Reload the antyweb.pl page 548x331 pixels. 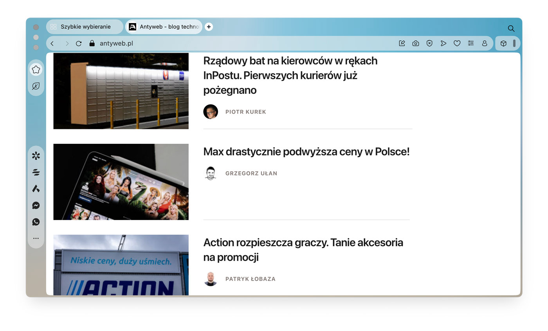pyautogui.click(x=79, y=43)
